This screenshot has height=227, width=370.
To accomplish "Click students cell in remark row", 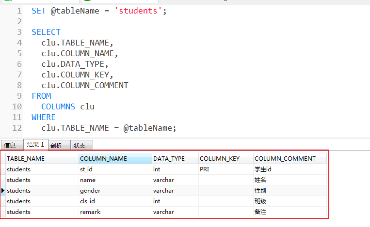I will 42,212.
